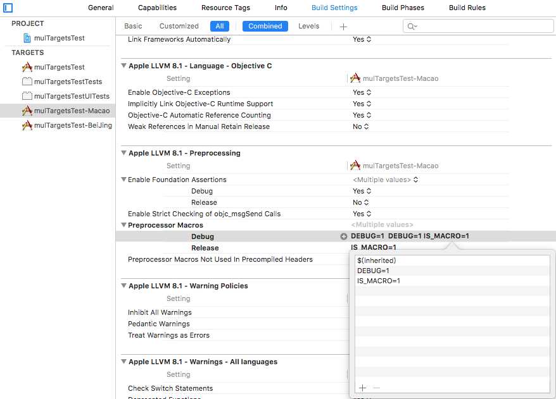Viewport: 556px width, 399px height.
Task: Select Combined view mode
Action: click(x=265, y=26)
